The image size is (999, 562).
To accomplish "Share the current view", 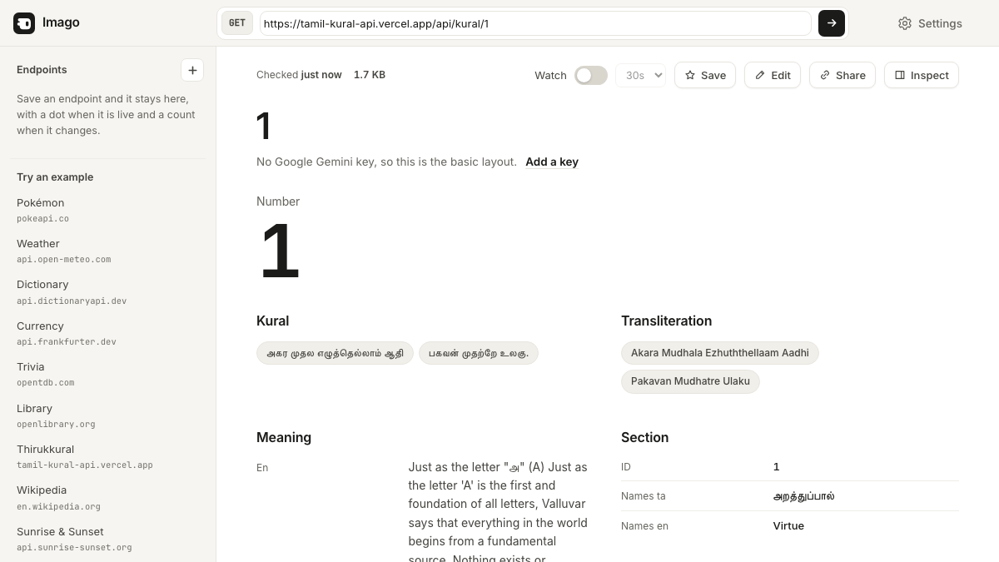I will click(842, 75).
